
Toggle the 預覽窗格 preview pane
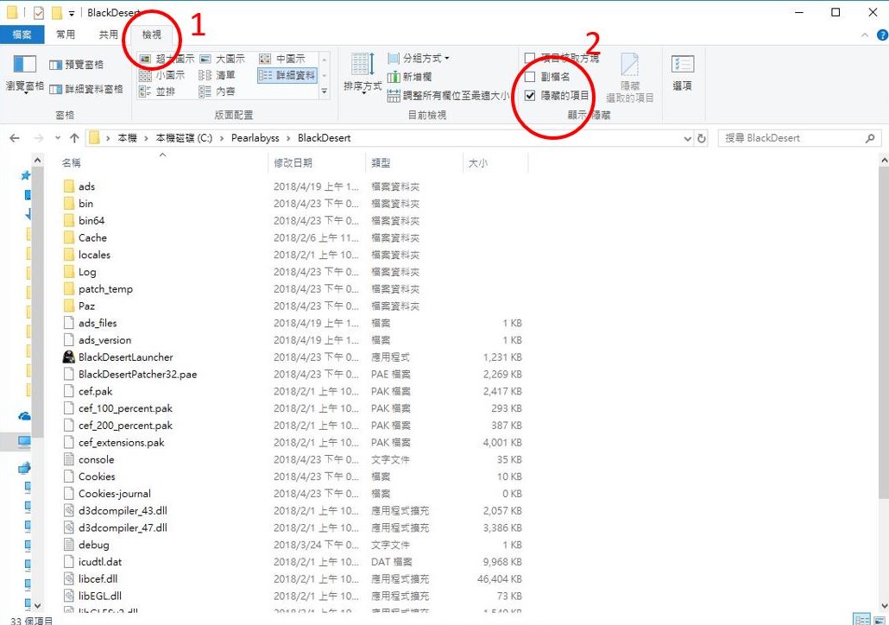(x=77, y=65)
